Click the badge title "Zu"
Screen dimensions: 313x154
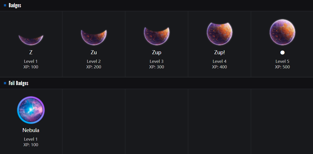pyautogui.click(x=94, y=52)
